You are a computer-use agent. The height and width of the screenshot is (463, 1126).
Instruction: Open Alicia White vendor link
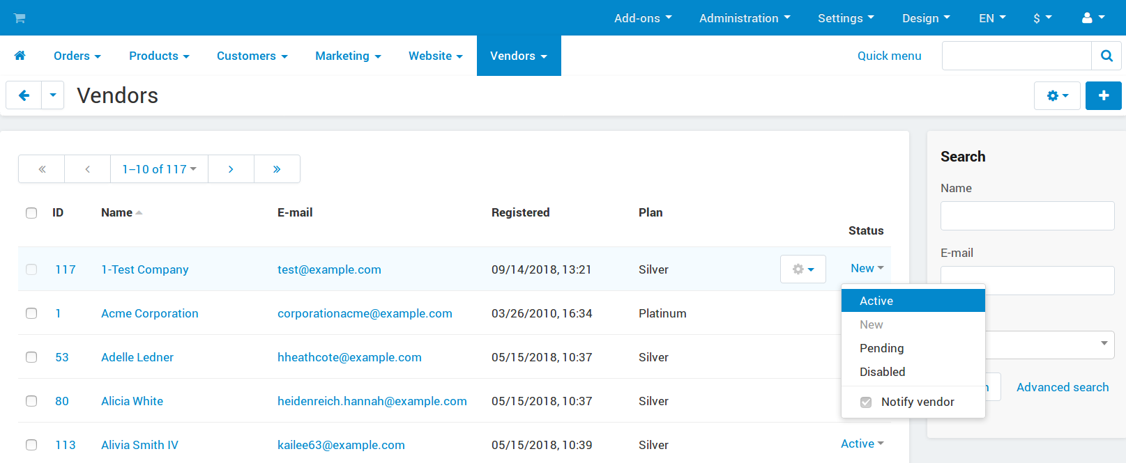[132, 401]
